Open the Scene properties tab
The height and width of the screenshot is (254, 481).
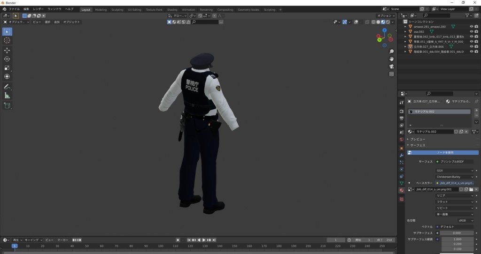click(x=402, y=132)
